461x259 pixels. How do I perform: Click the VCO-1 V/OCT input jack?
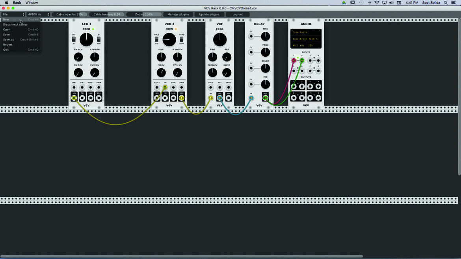click(x=157, y=87)
